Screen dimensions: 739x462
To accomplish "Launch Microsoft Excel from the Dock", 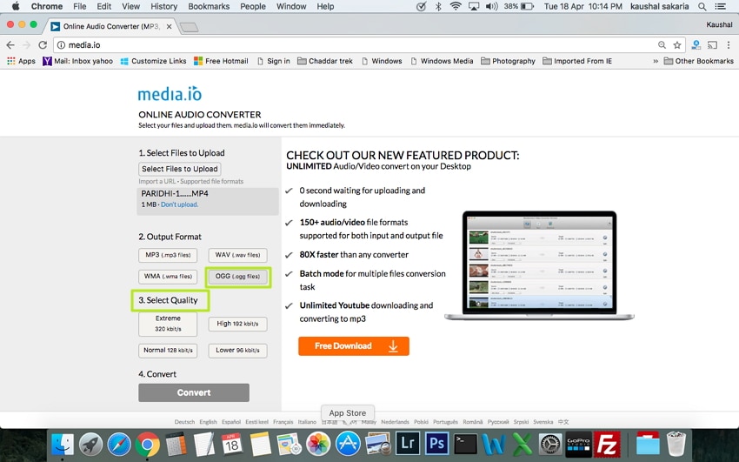I will [x=522, y=444].
